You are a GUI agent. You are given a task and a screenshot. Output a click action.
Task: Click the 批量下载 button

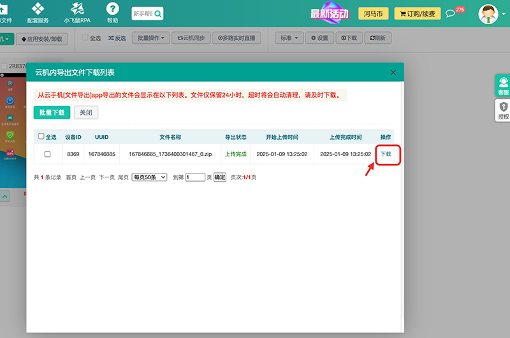coord(52,112)
